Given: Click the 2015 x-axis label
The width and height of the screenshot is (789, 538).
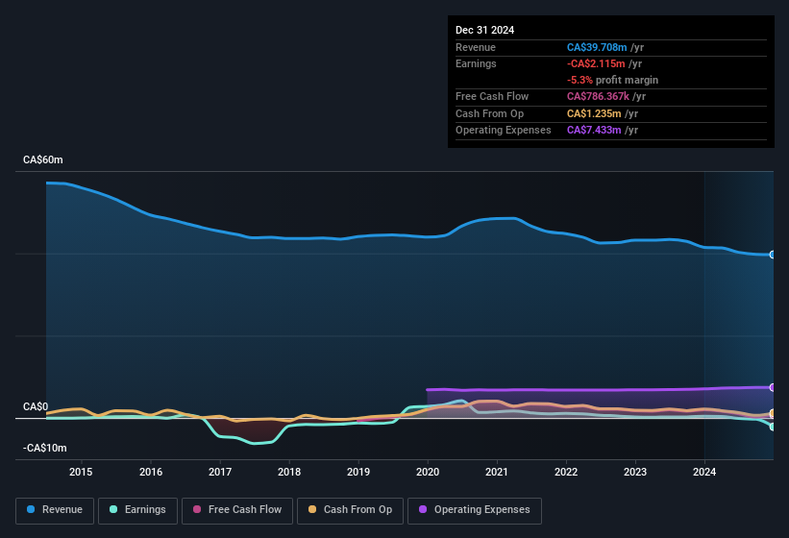Looking at the screenshot, I should coord(81,472).
